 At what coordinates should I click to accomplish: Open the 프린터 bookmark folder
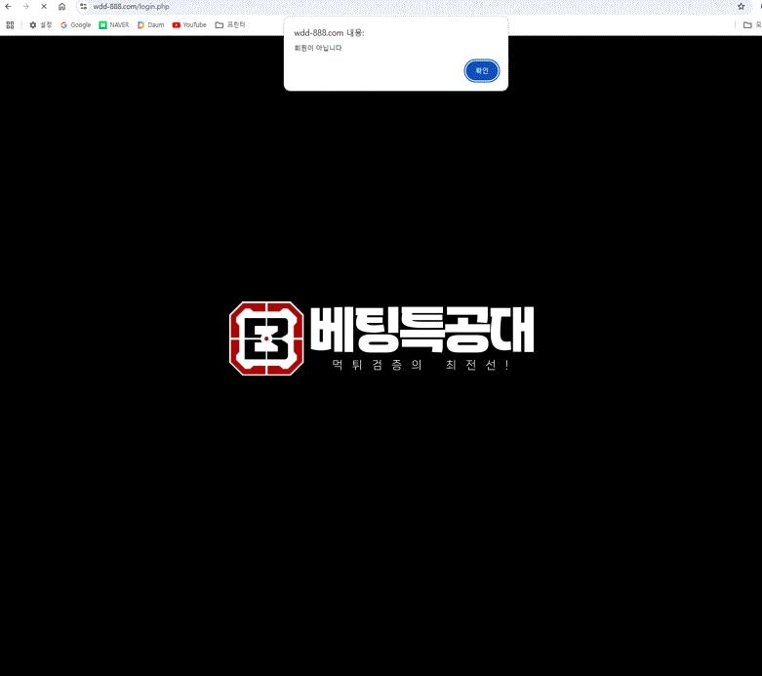230,24
